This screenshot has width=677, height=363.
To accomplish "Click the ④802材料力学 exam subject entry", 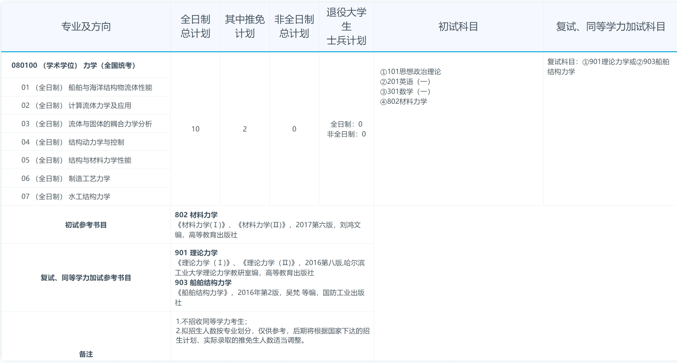I will pyautogui.click(x=404, y=101).
